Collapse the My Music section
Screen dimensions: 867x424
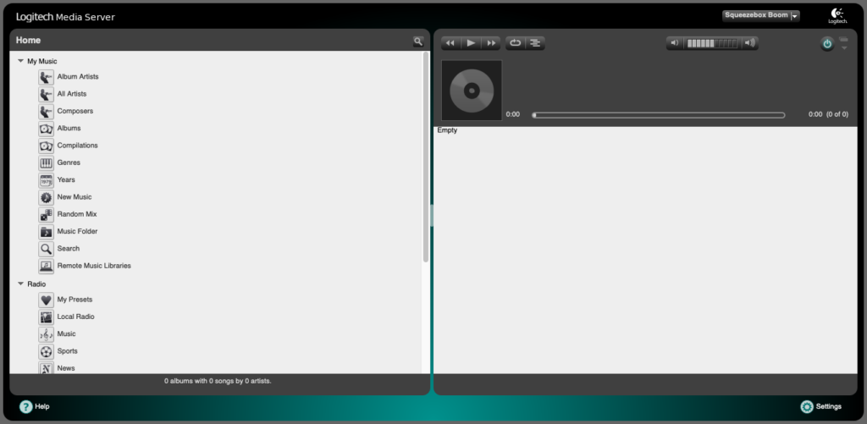click(x=21, y=62)
